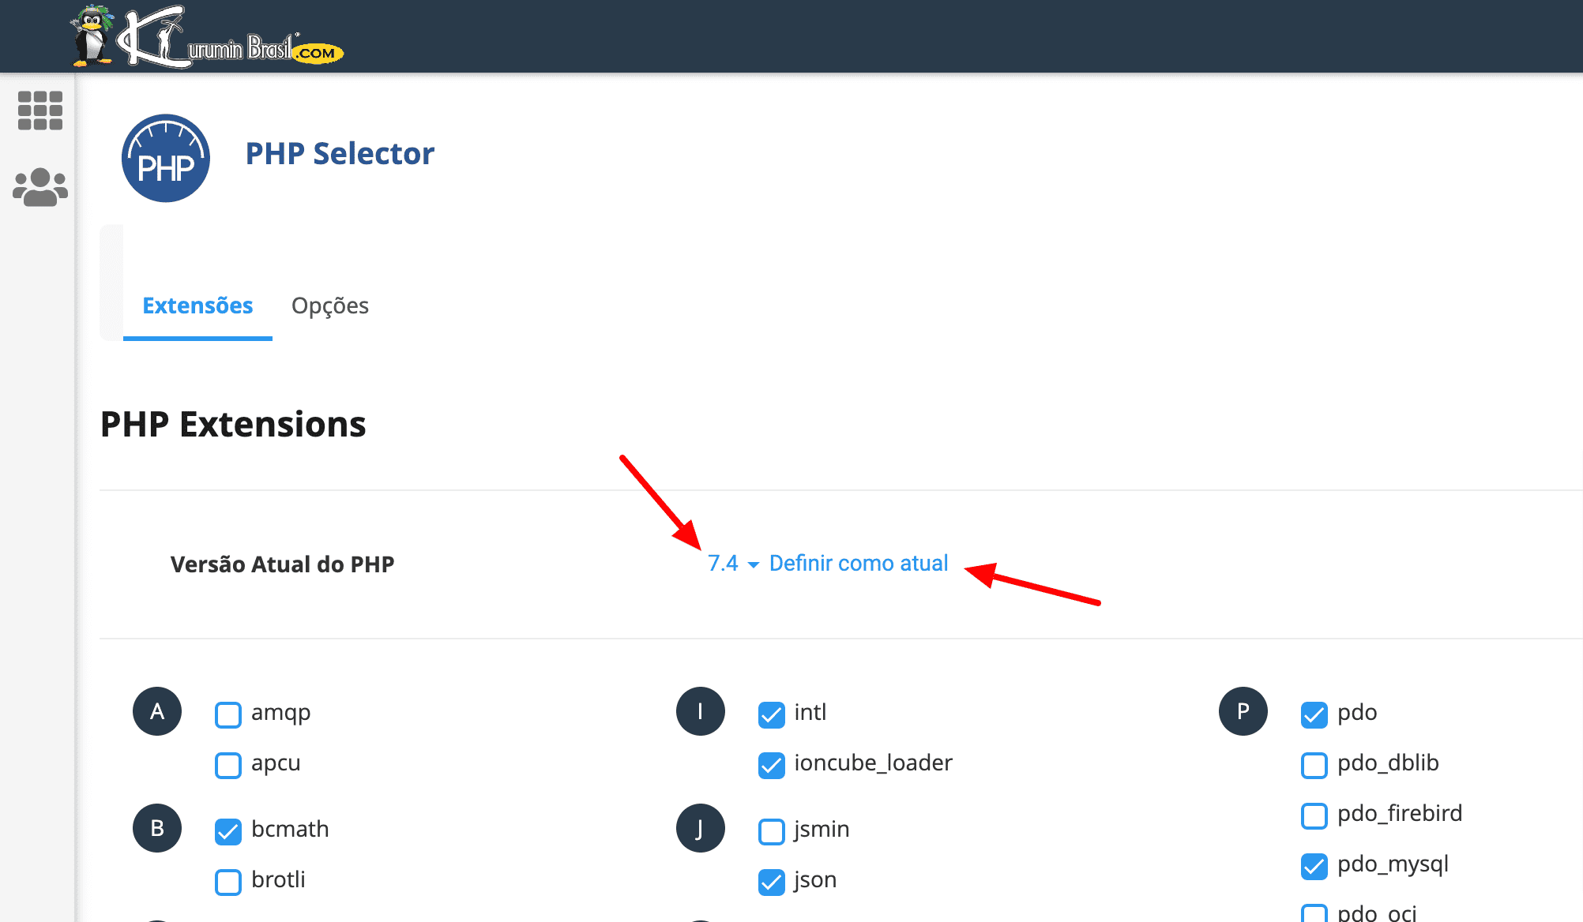Enable the amqp extension checkbox
This screenshot has height=922, width=1583.
pos(228,714)
